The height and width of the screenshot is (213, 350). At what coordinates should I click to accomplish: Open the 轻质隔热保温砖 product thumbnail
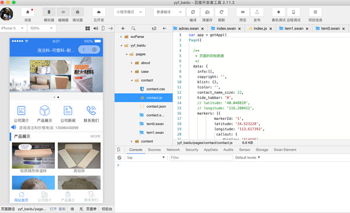(x=33, y=155)
